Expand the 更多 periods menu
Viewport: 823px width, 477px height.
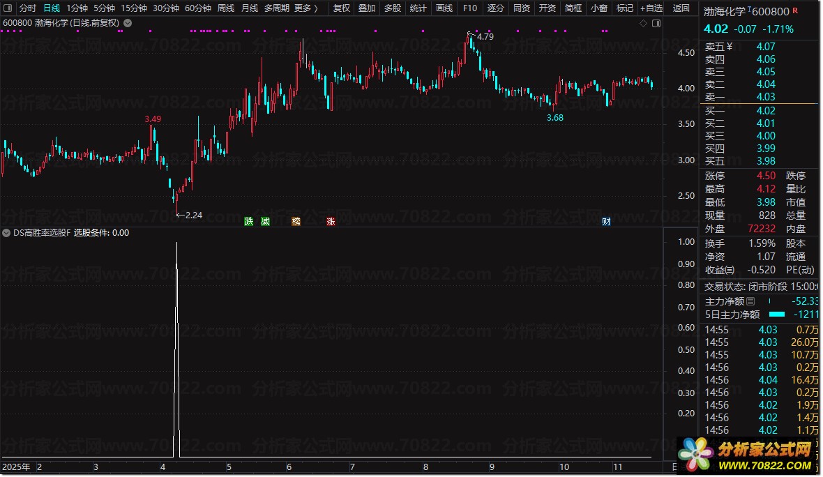click(306, 8)
